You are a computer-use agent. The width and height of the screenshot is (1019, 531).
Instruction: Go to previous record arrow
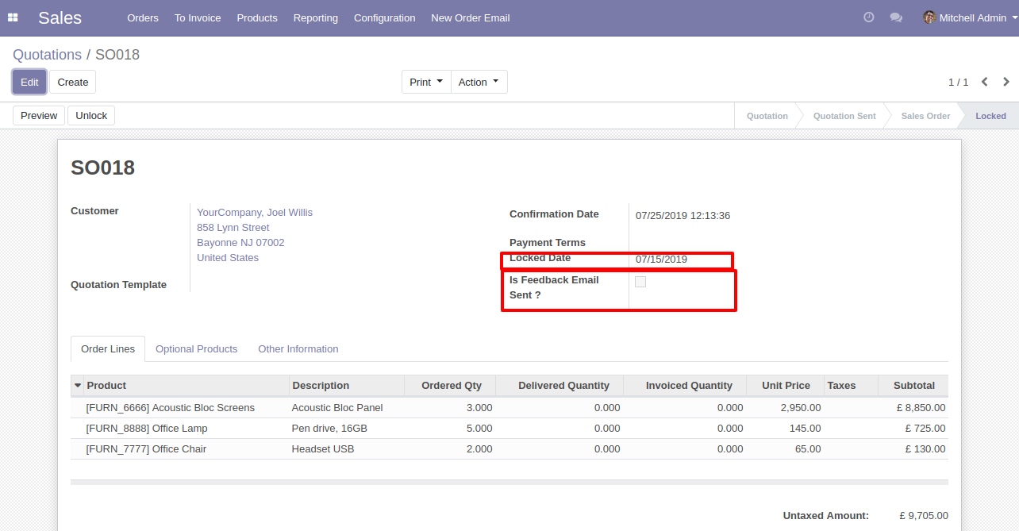point(985,82)
